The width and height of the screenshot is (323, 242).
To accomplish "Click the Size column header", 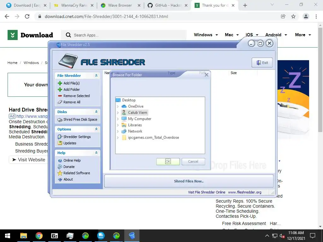I will (x=234, y=73).
